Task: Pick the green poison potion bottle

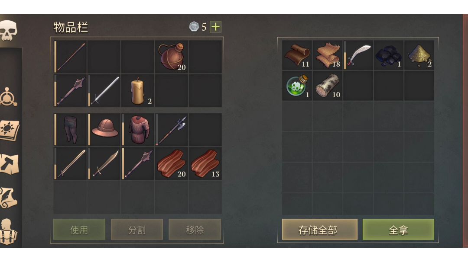Action: 297,86
